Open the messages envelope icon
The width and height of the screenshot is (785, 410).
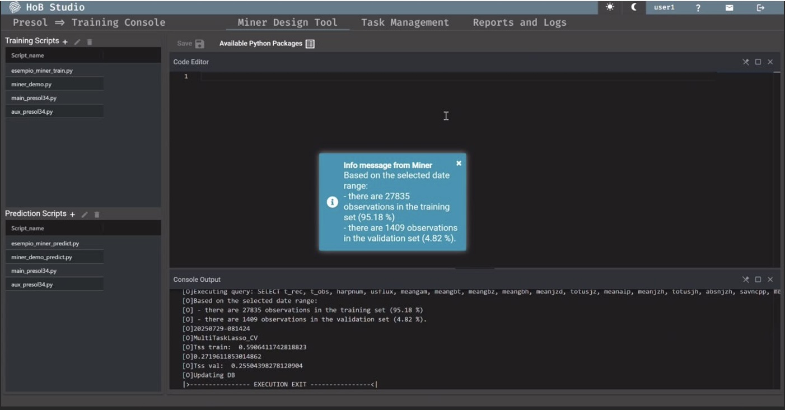pos(729,8)
